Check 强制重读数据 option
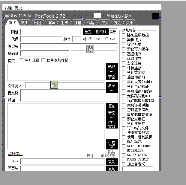This screenshot has width=186, height=185. [124, 35]
